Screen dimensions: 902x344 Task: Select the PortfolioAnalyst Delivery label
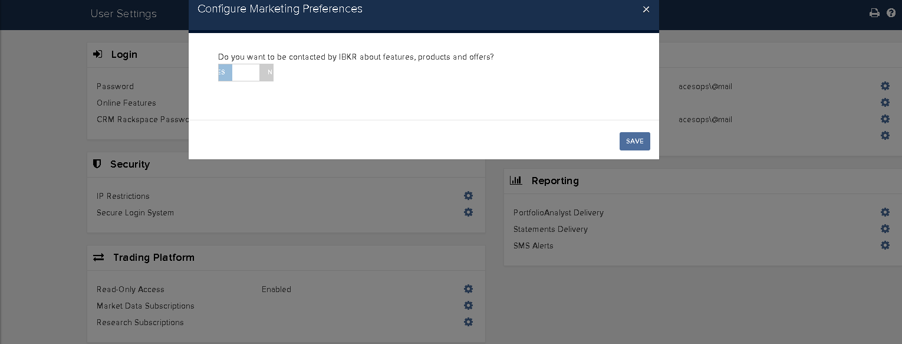click(559, 213)
